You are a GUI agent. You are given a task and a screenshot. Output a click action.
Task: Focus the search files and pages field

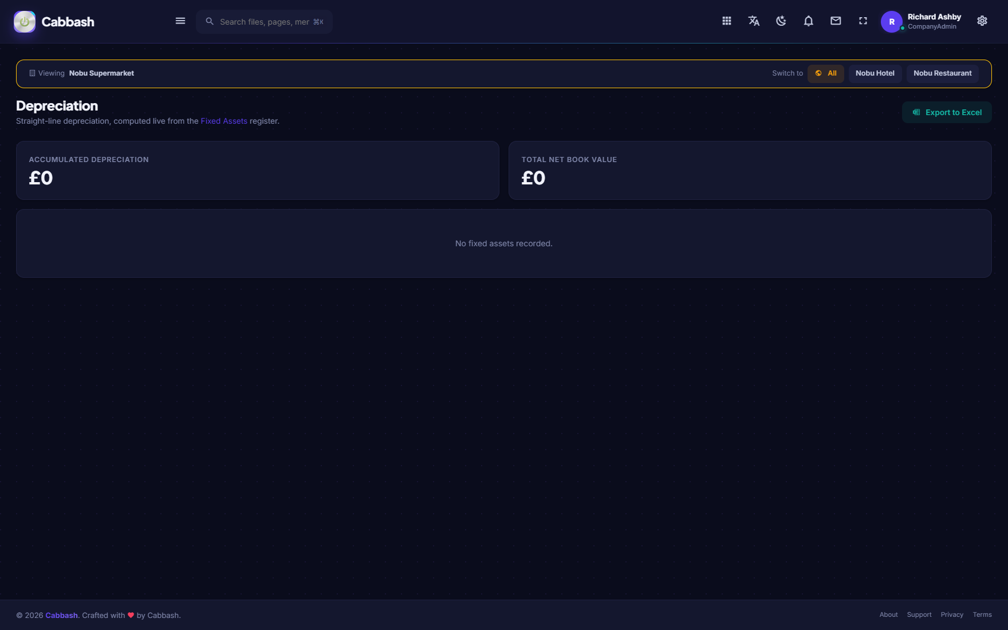(265, 22)
